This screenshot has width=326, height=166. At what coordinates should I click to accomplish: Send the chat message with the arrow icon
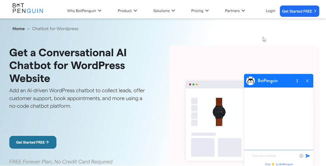click(308, 156)
